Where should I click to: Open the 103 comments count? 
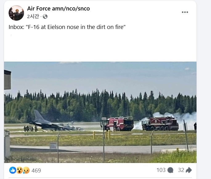[x=161, y=170]
